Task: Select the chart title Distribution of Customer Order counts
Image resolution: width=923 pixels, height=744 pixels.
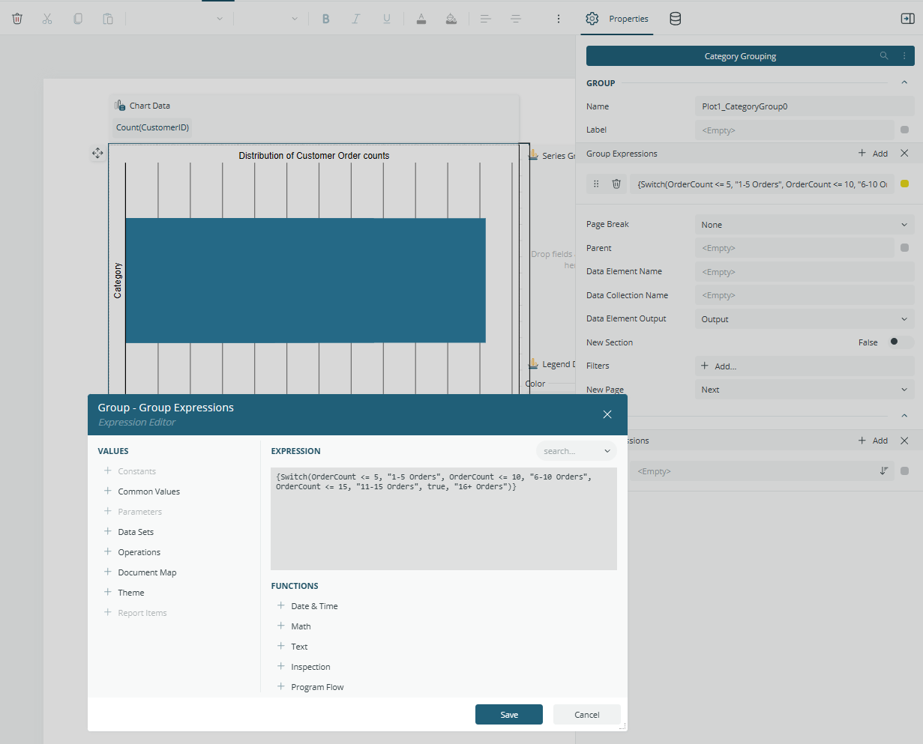Action: point(314,156)
